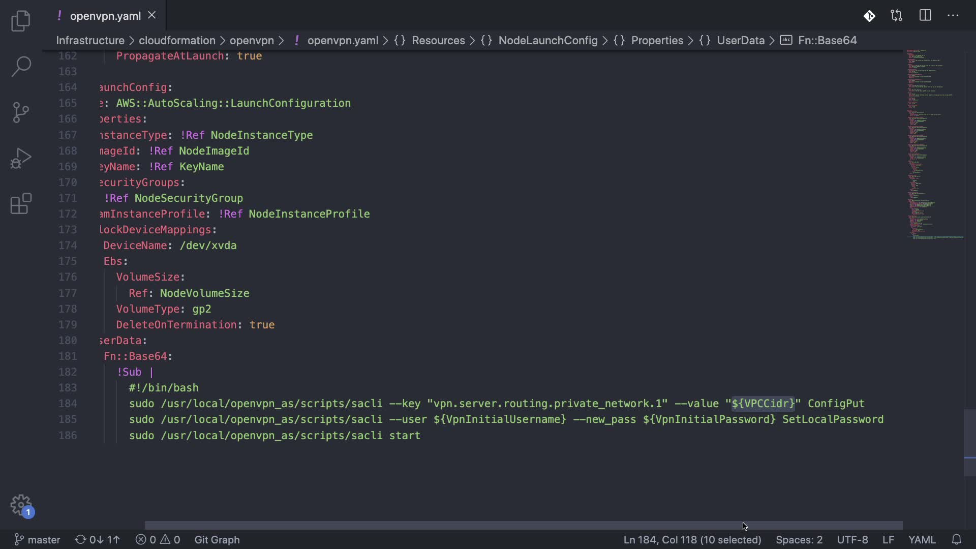This screenshot has height=549, width=976.
Task: Click the Manage gear icon
Action: pos(21,505)
